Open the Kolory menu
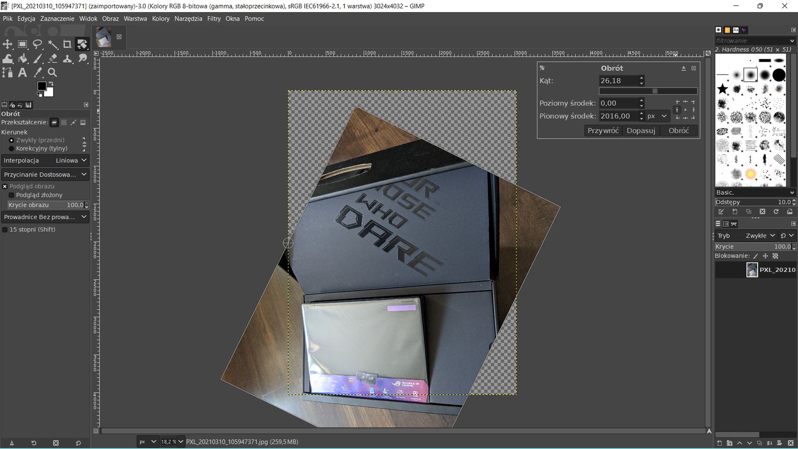The image size is (798, 449). click(161, 19)
